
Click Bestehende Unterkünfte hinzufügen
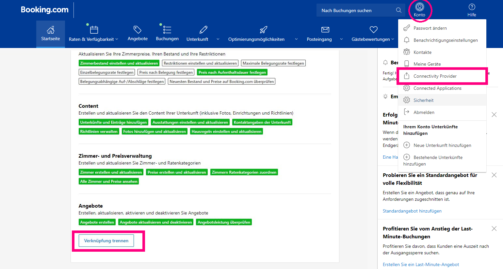click(433, 161)
